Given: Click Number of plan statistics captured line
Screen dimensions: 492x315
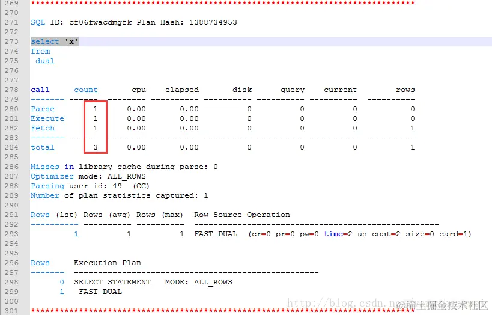Looking at the screenshot, I should (119, 195).
